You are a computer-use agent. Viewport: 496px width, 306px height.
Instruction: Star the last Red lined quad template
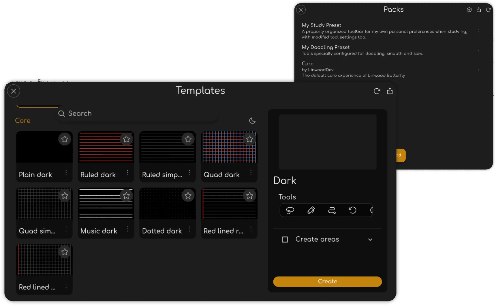[x=65, y=252]
